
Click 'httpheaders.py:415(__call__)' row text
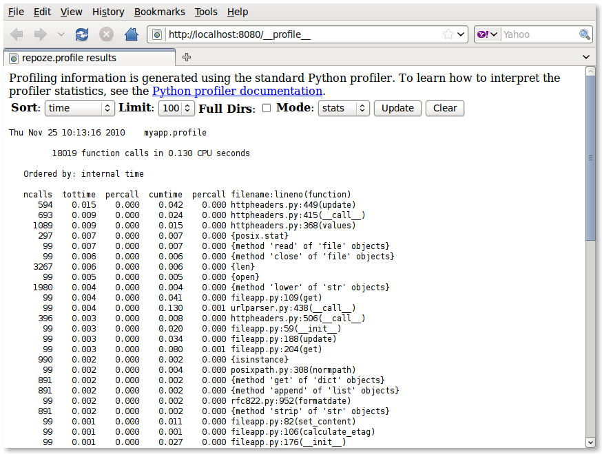tap(298, 215)
